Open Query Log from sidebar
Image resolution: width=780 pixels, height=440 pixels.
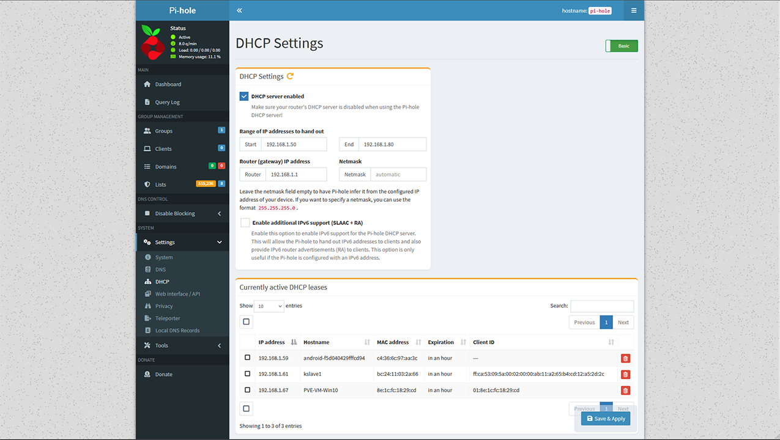(x=167, y=102)
